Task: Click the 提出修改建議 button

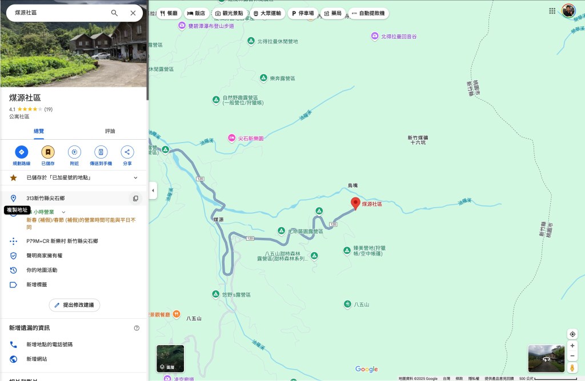Action: point(74,305)
